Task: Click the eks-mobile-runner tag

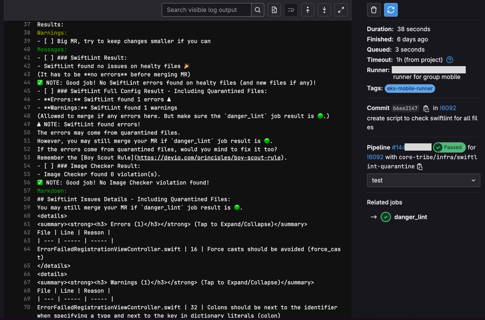Action: click(x=410, y=89)
